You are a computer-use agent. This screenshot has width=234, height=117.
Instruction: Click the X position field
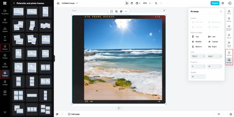click(198, 66)
